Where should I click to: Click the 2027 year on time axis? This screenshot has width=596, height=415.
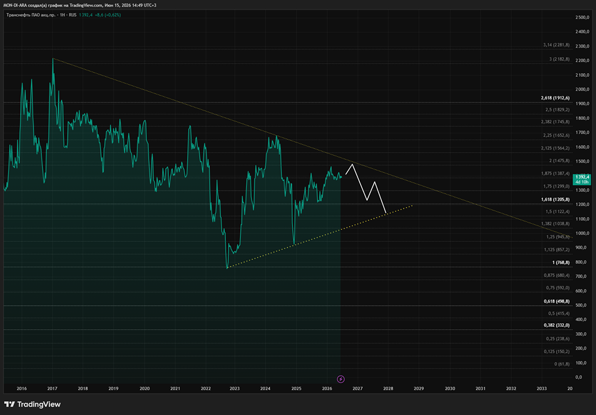[357, 388]
